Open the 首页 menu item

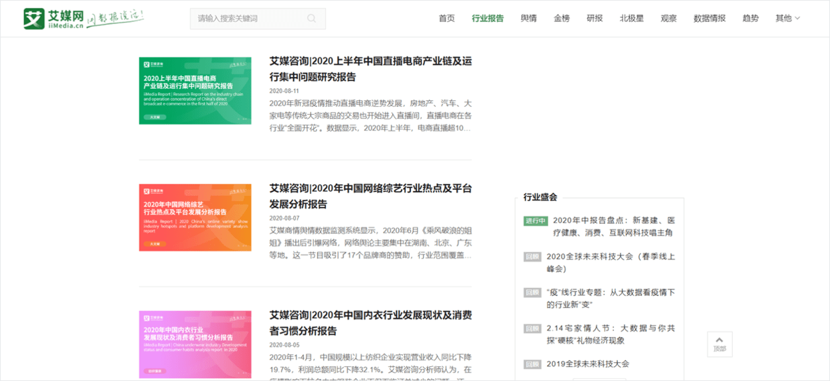click(446, 18)
